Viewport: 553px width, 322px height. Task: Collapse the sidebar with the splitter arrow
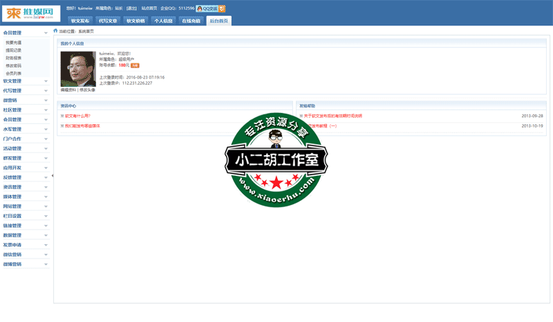click(x=53, y=176)
